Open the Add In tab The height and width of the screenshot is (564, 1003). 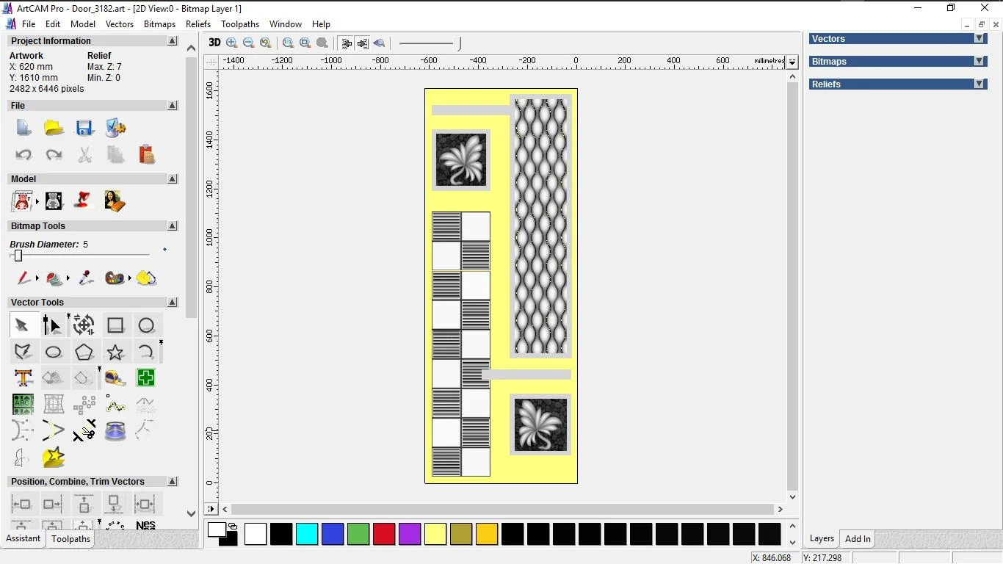click(858, 539)
